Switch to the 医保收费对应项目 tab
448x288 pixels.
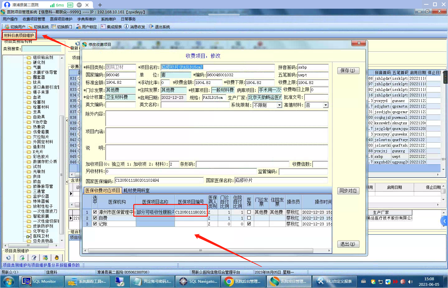(x=103, y=190)
